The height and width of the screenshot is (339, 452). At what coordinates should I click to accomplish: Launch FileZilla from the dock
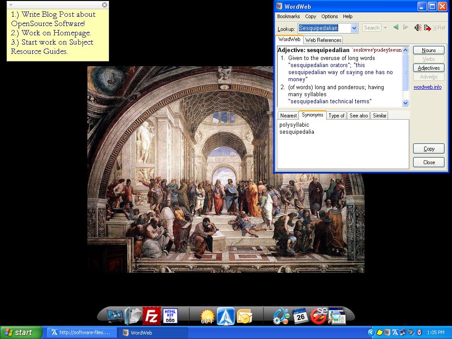tap(151, 316)
